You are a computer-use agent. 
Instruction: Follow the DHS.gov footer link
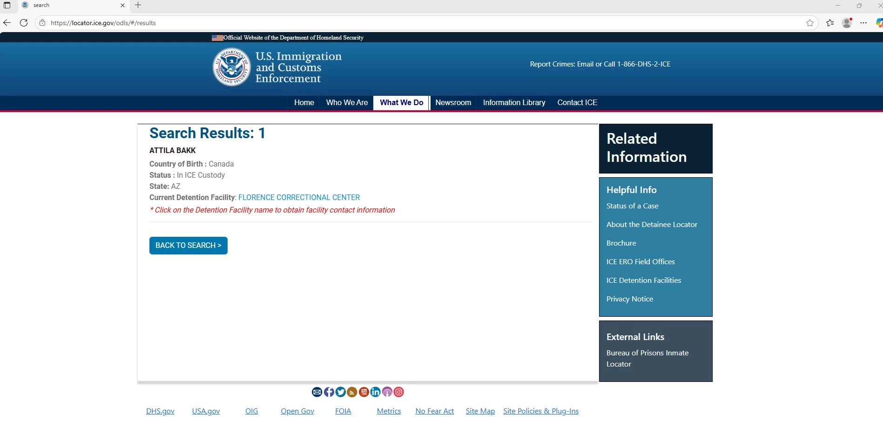pyautogui.click(x=160, y=411)
